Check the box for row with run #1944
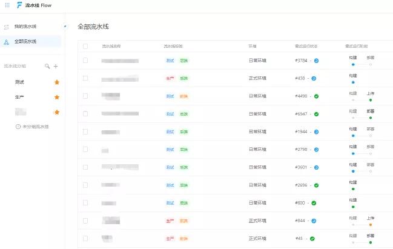 (x=85, y=131)
